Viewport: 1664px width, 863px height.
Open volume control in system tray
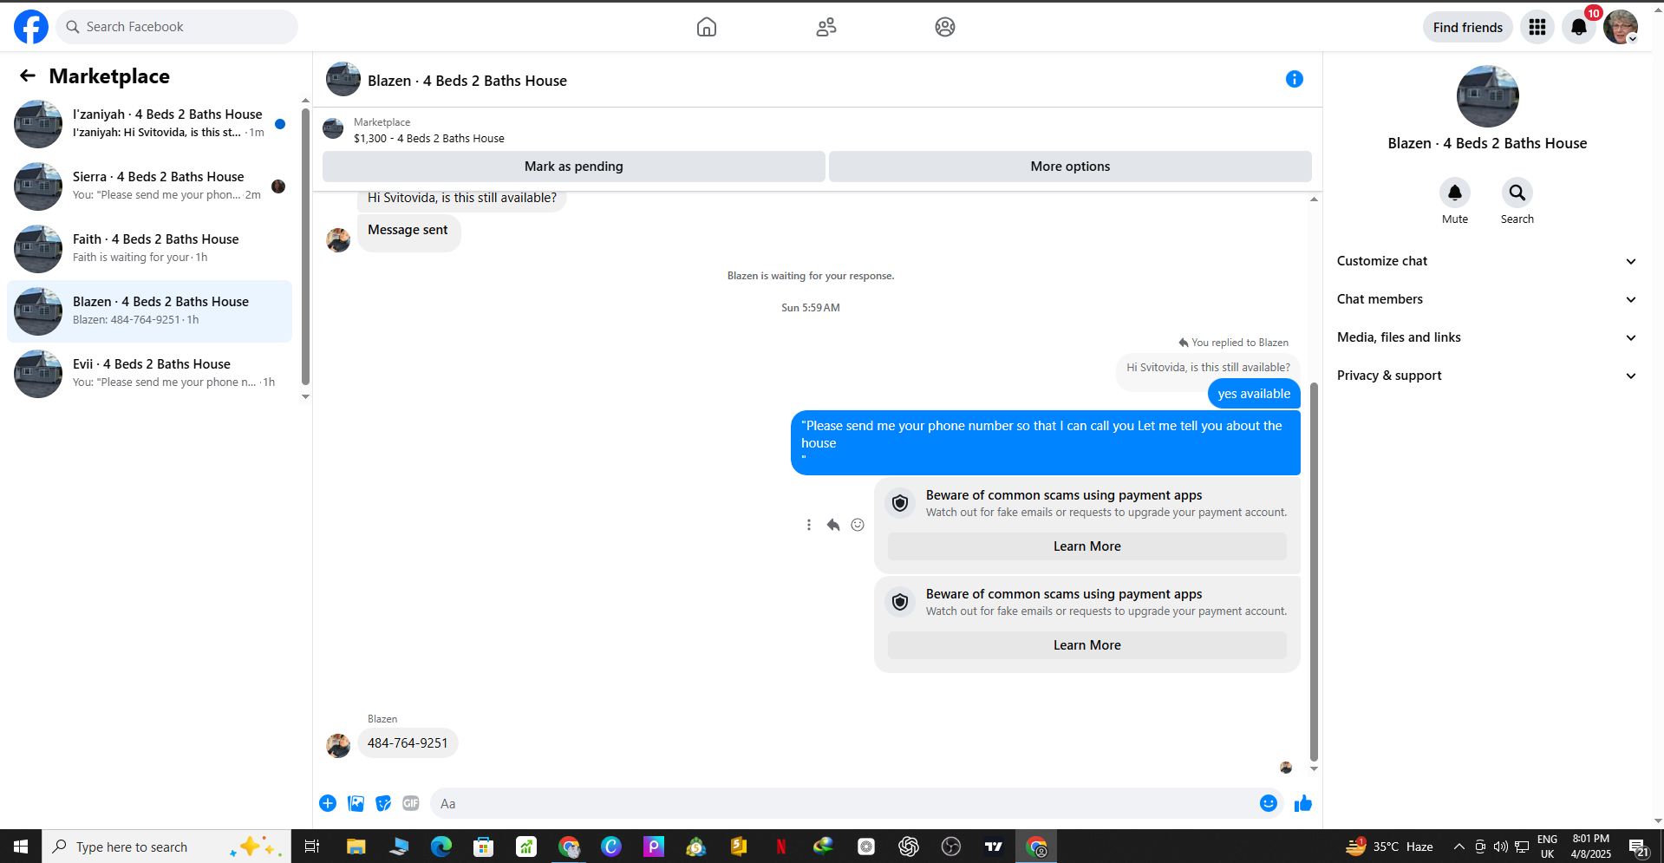pos(1501,847)
